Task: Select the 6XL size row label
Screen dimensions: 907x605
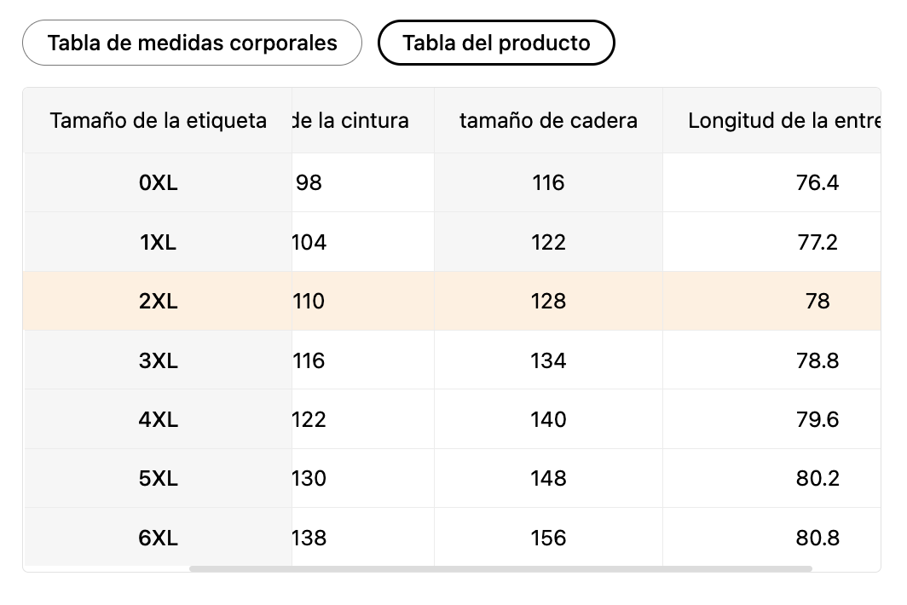Action: coord(158,538)
